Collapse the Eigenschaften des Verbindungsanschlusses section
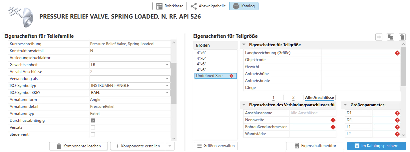This screenshot has width=410, height=152. click(x=244, y=105)
